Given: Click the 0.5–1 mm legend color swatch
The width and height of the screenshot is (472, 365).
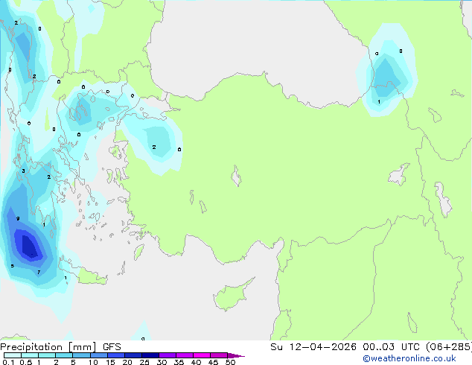Looking at the screenshot, I should [x=30, y=355].
